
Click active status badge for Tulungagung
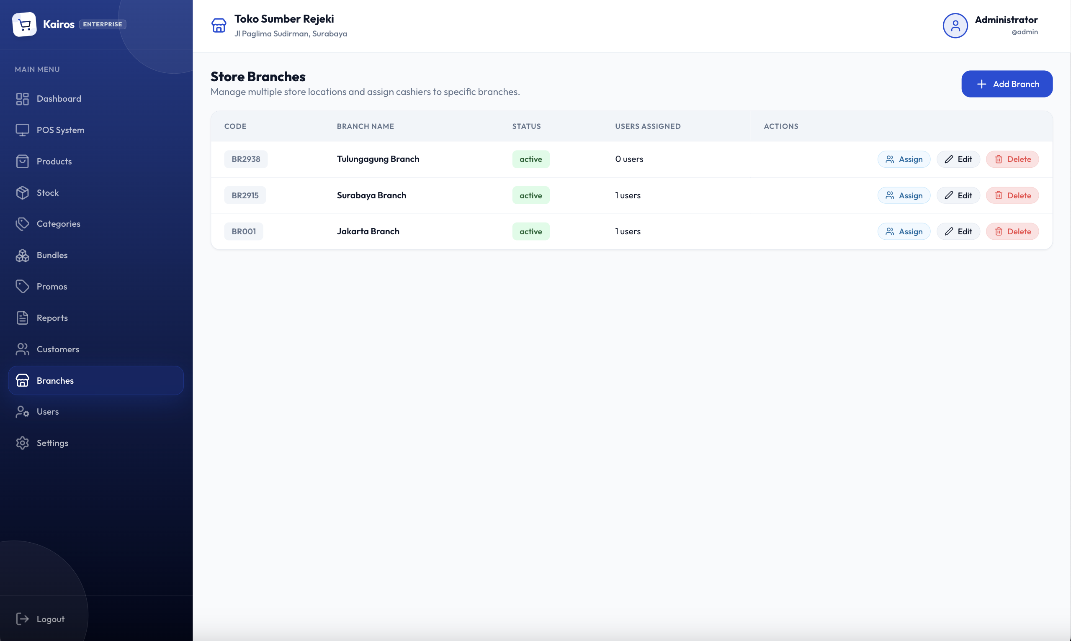click(531, 159)
